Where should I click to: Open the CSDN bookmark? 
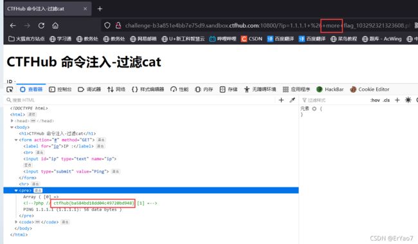pos(251,39)
